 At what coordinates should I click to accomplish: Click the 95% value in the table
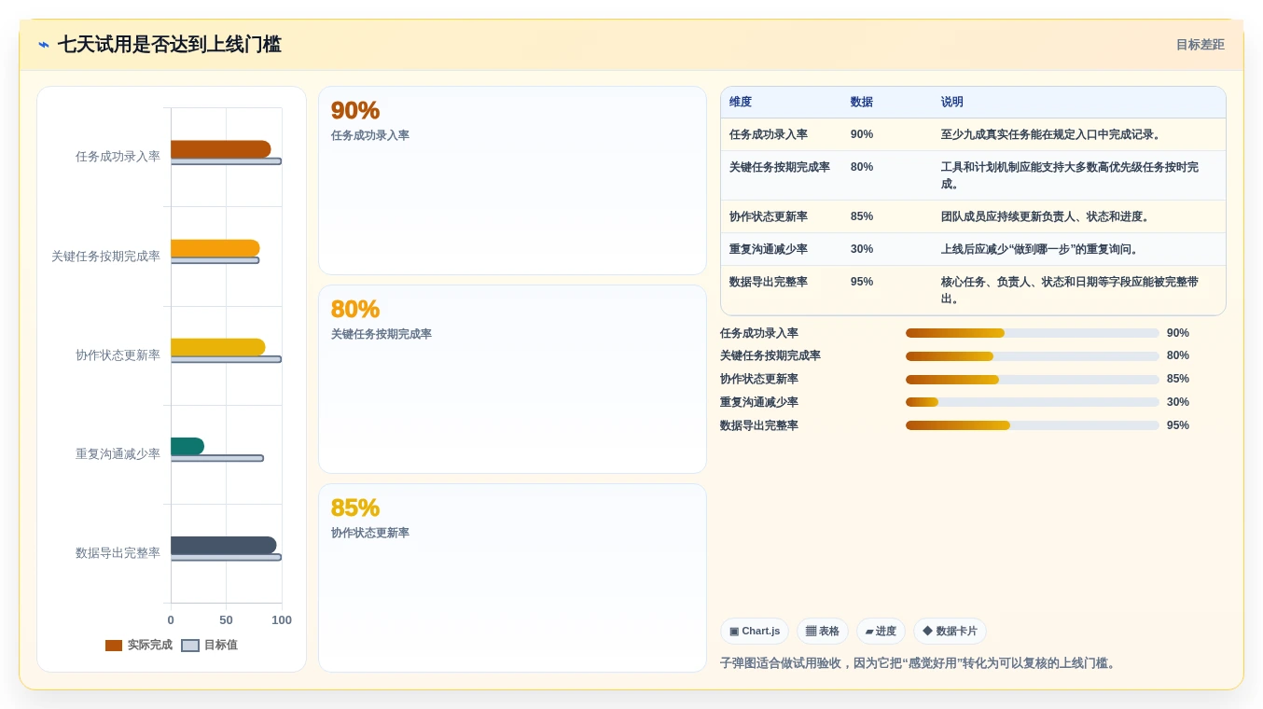[862, 282]
